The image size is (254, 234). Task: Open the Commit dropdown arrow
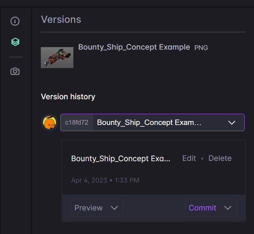[x=228, y=208]
